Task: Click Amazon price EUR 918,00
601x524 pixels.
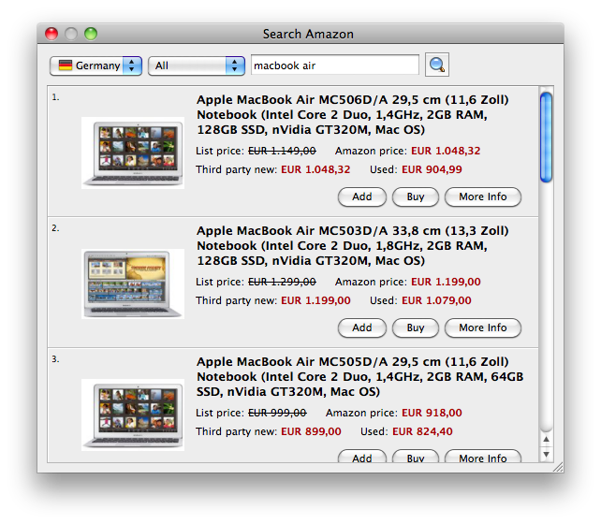Action: [x=432, y=413]
